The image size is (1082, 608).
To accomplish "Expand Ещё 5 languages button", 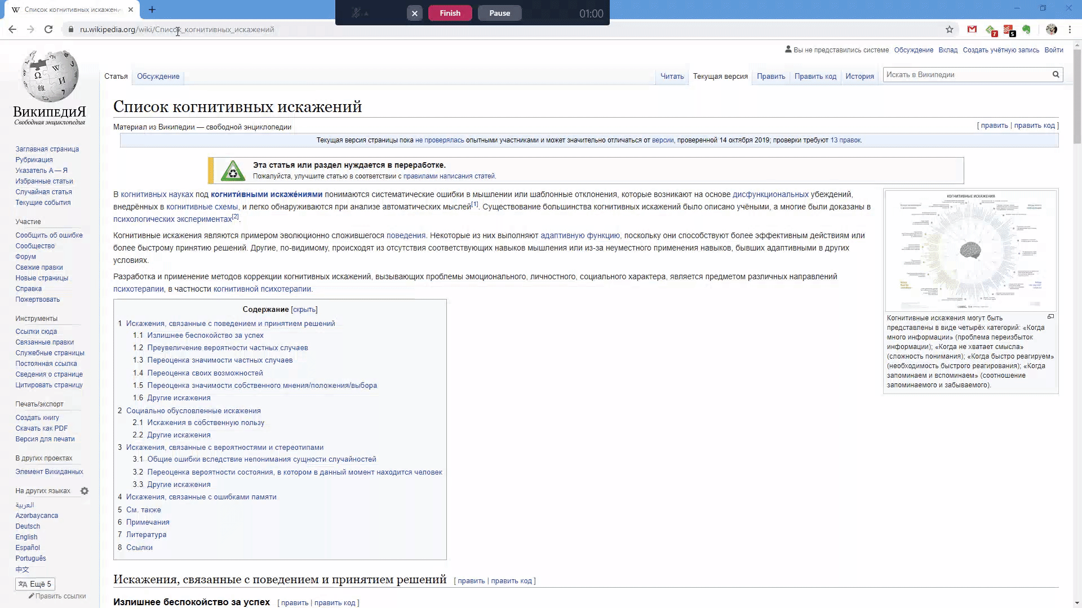I will coord(35,584).
